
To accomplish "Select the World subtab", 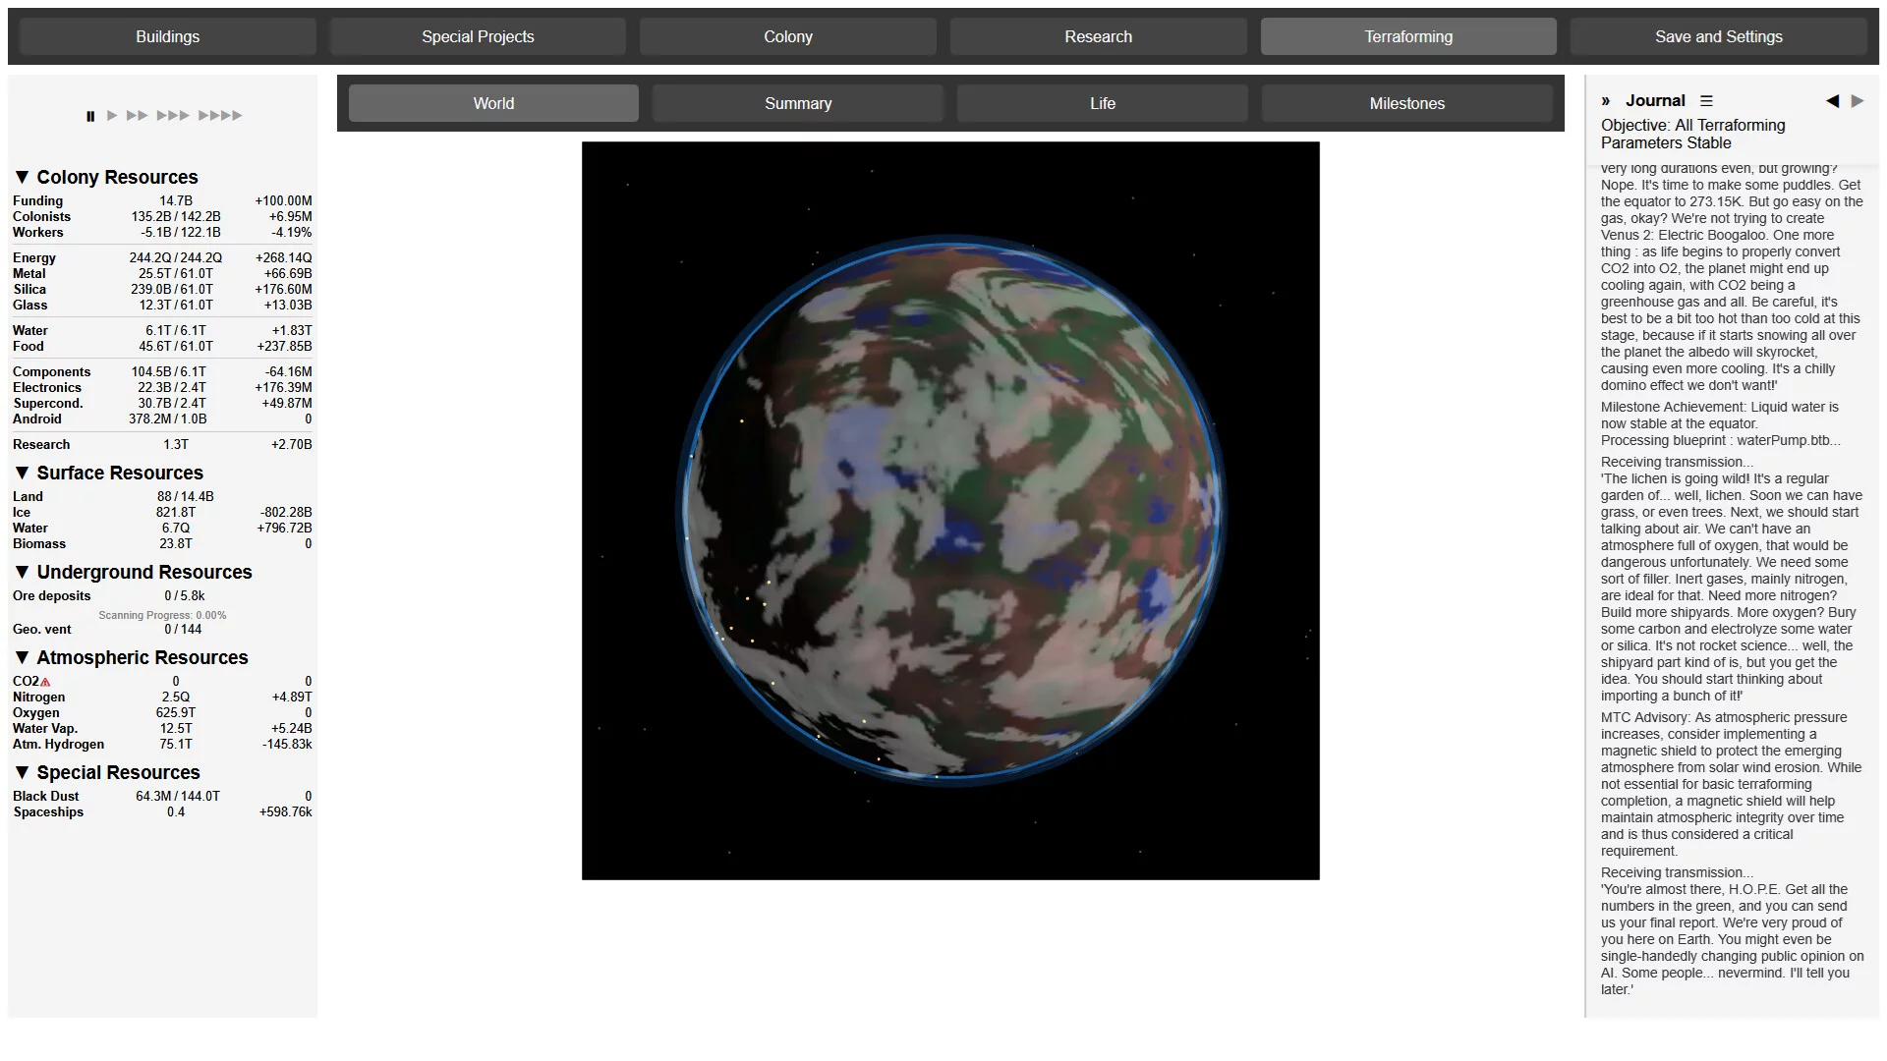I will pos(493,103).
